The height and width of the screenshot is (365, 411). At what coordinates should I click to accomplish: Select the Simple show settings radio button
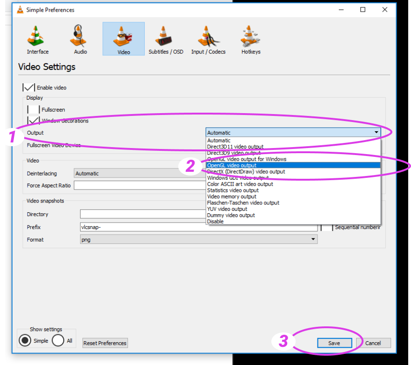coord(25,340)
